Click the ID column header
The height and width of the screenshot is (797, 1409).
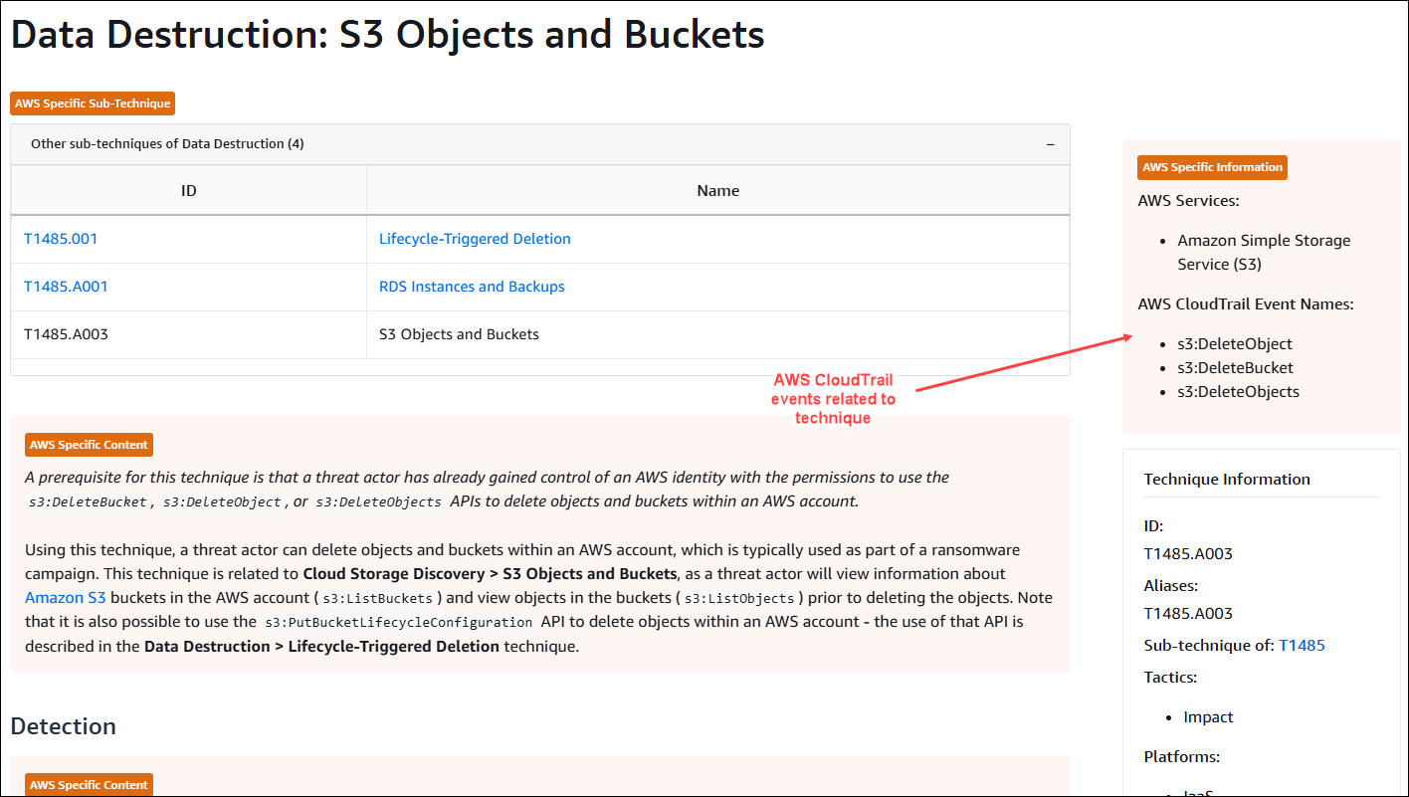point(189,191)
